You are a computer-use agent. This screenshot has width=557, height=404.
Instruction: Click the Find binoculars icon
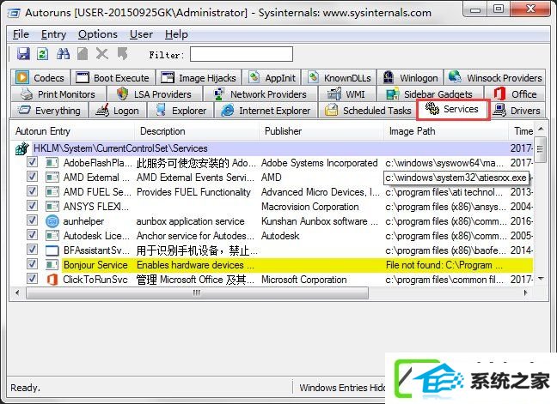63,54
